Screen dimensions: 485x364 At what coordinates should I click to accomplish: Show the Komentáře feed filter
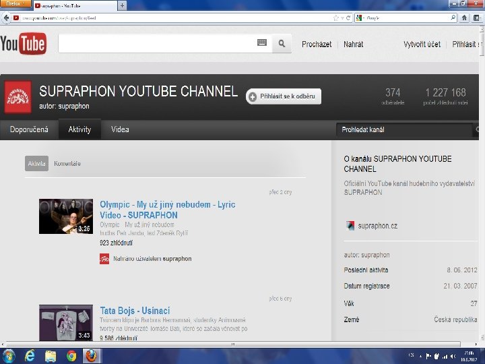click(x=67, y=163)
